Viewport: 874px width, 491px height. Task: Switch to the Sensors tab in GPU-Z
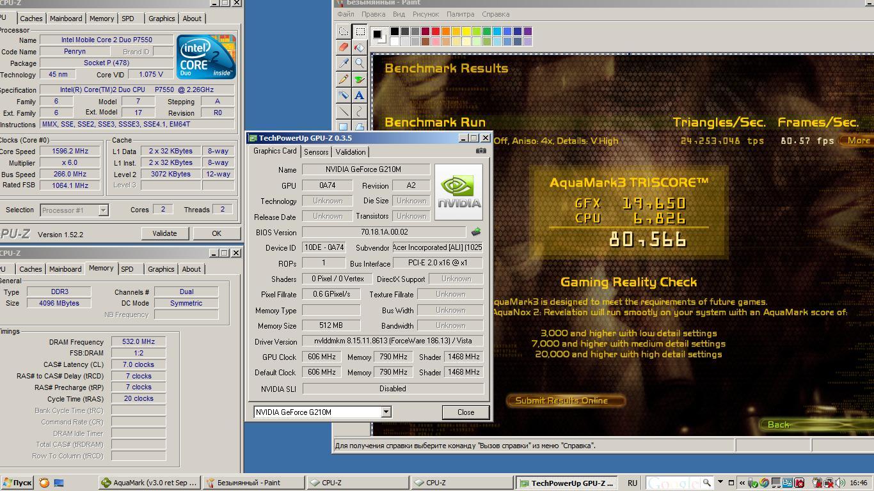coord(316,152)
